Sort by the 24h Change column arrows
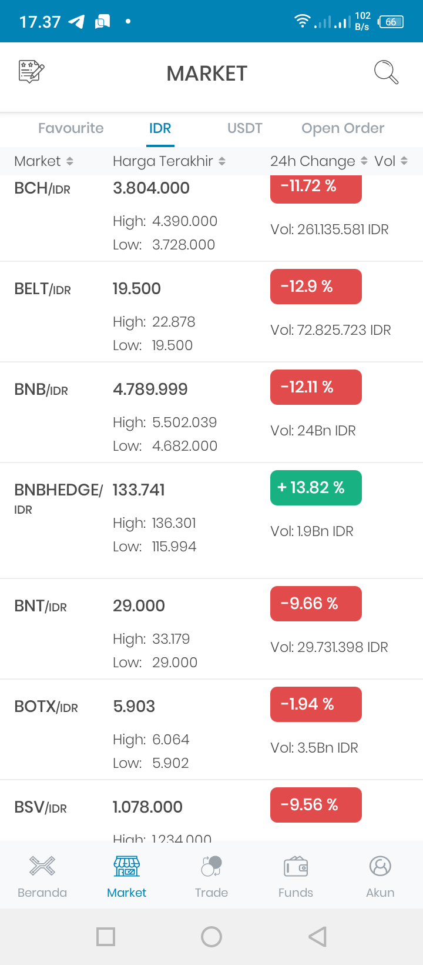This screenshot has width=423, height=965. (x=364, y=161)
